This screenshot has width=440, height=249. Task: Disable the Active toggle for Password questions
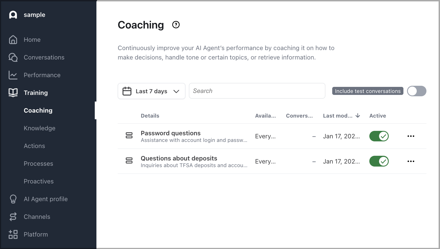point(379,136)
